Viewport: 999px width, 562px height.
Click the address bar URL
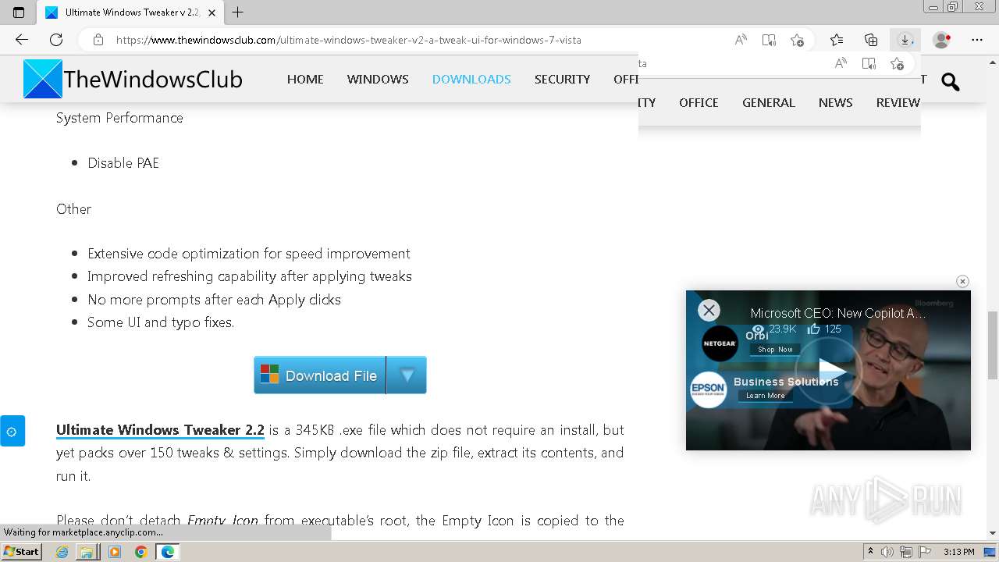coord(349,40)
